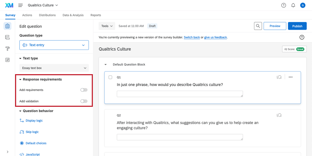Image resolution: width=312 pixels, height=156 pixels.
Task: Click the Q2 essay text input box
Action: pos(180,137)
